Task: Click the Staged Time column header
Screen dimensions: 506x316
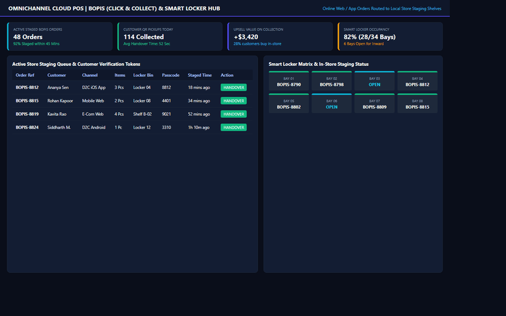Action: tap(200, 75)
